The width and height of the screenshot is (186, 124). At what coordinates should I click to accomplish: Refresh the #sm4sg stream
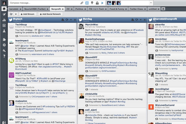pyautogui.click(x=137, y=20)
